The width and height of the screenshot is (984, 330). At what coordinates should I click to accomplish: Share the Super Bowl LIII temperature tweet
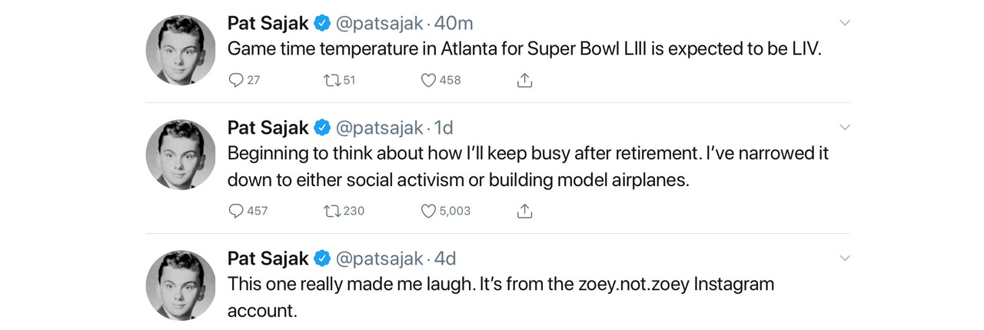[x=524, y=80]
